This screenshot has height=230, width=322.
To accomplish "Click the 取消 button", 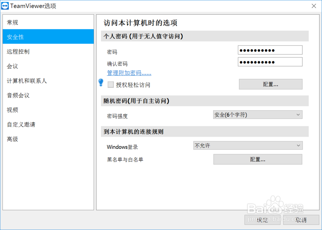I will (301, 220).
